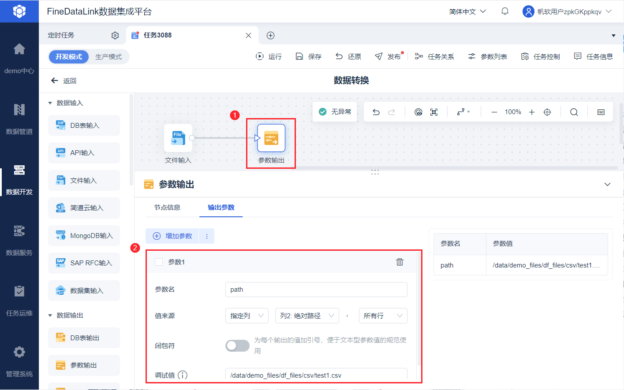Click the box-select canvas tool icon
Screen dimensions: 624x390
pyautogui.click(x=434, y=112)
